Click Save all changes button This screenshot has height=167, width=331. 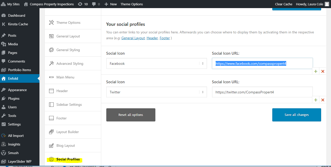297,115
